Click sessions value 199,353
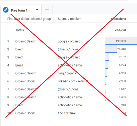137x126 pixels. point(121,41)
